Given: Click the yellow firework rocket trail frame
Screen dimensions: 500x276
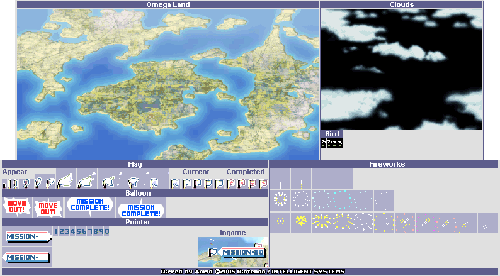Looking at the screenshot, I should pos(280,184).
